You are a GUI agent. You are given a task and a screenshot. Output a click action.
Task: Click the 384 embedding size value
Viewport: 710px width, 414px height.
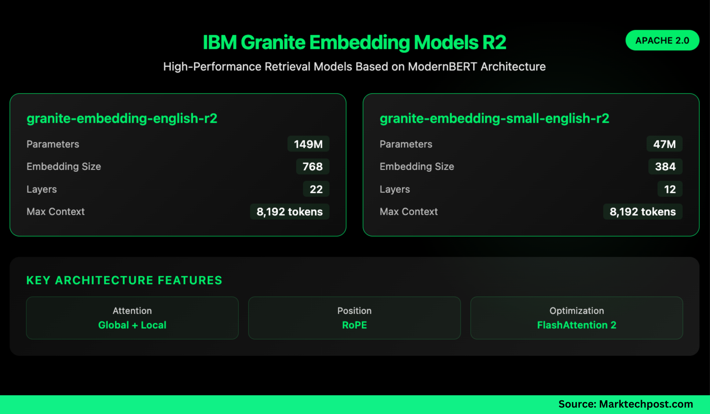665,166
